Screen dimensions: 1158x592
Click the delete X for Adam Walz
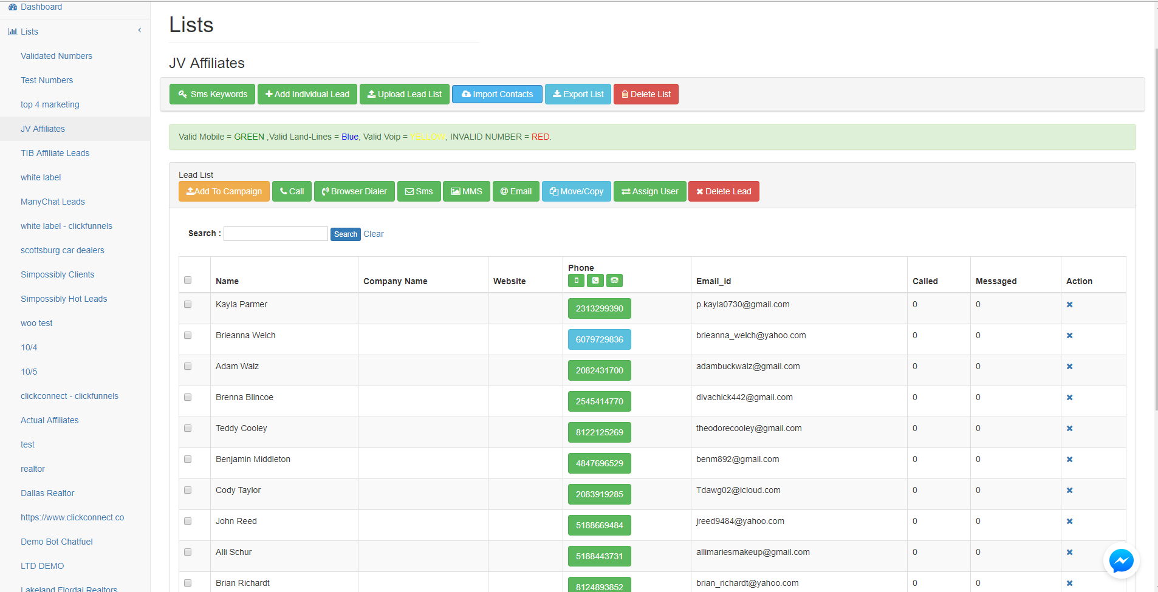point(1069,367)
